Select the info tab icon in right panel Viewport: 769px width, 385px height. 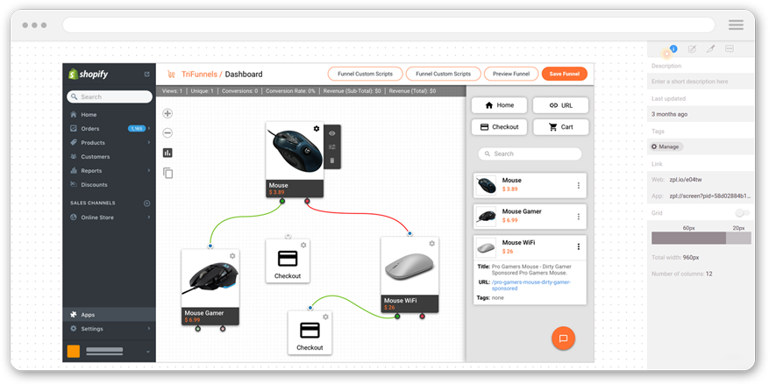(x=673, y=48)
